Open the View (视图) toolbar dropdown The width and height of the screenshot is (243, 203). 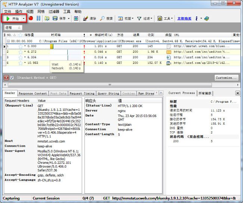tap(126, 18)
